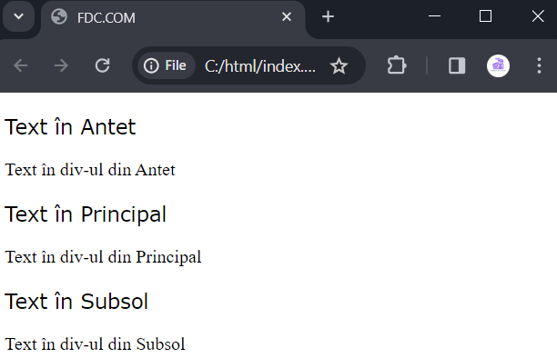Image resolution: width=557 pixels, height=358 pixels.
Task: Click the 'Text în Antet' heading
Action: coord(70,126)
